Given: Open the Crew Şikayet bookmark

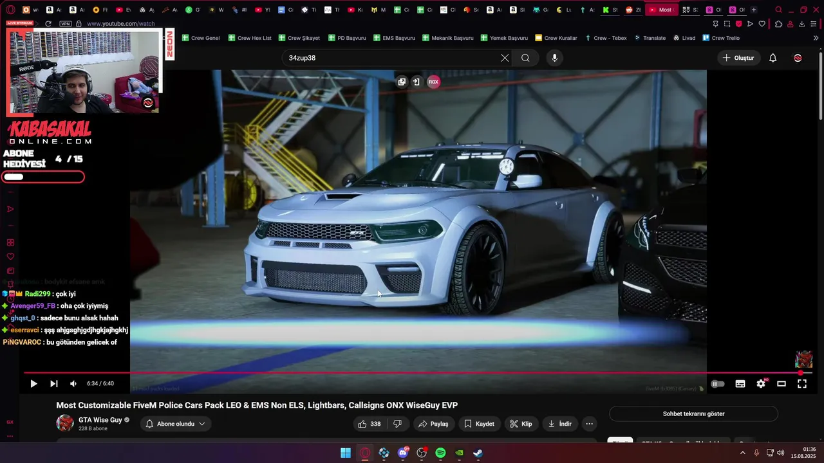Looking at the screenshot, I should 299,38.
